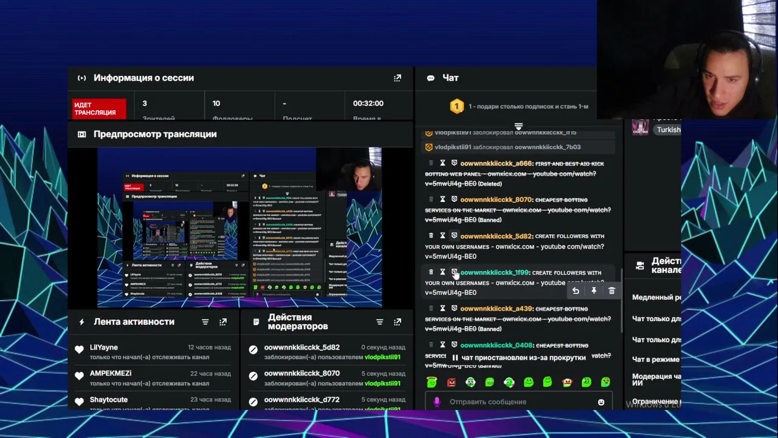778x438 pixels.
Task: Open filter for Действия модераторов
Action: (379, 322)
